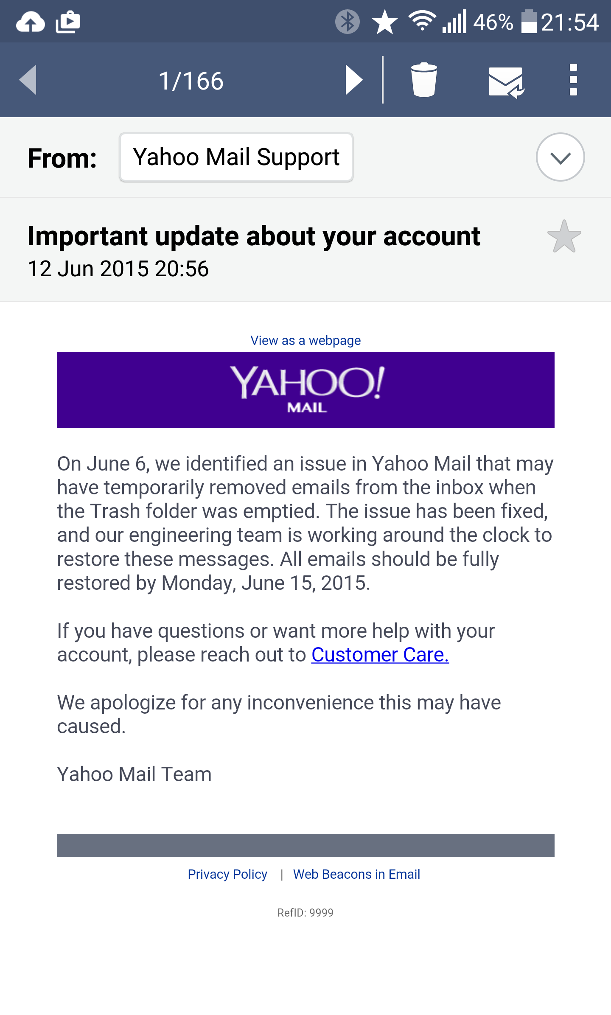This screenshot has width=611, height=1015.
Task: Open 'View as a webpage' link
Action: [x=305, y=340]
